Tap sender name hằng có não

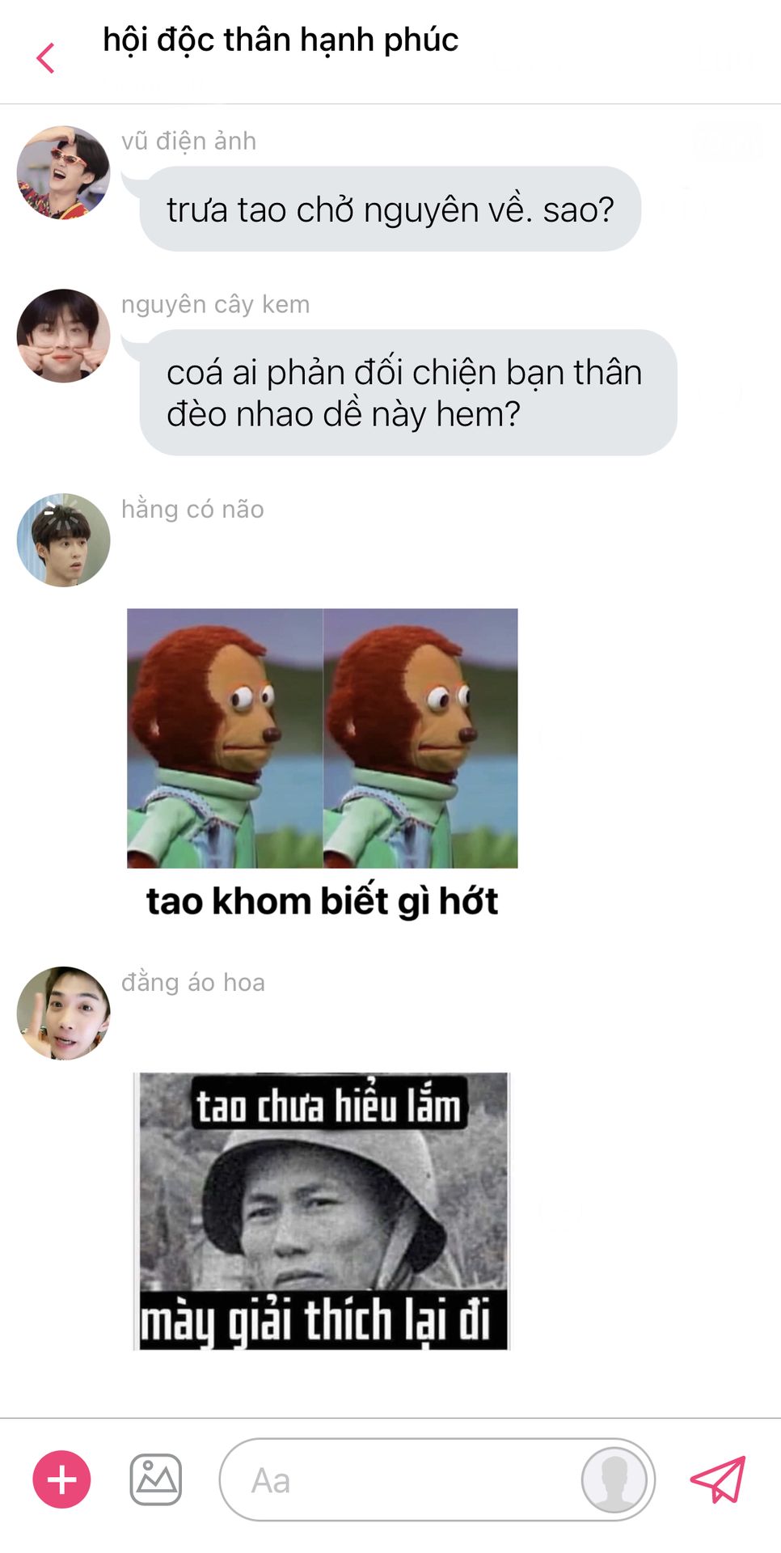click(192, 509)
